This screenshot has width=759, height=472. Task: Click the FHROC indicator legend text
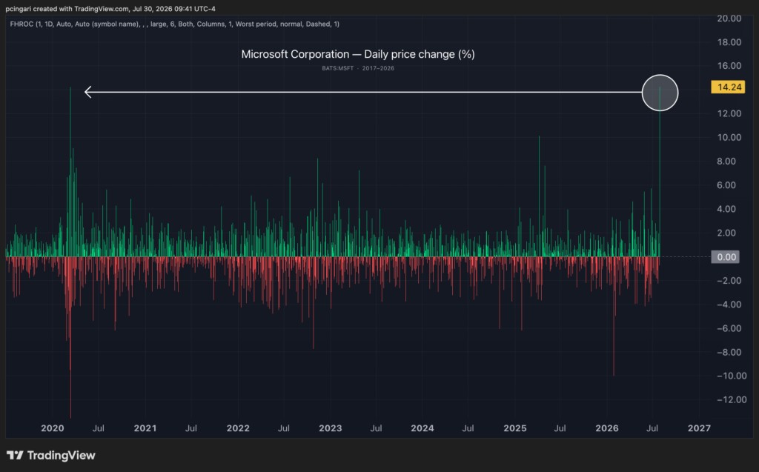[x=175, y=24]
